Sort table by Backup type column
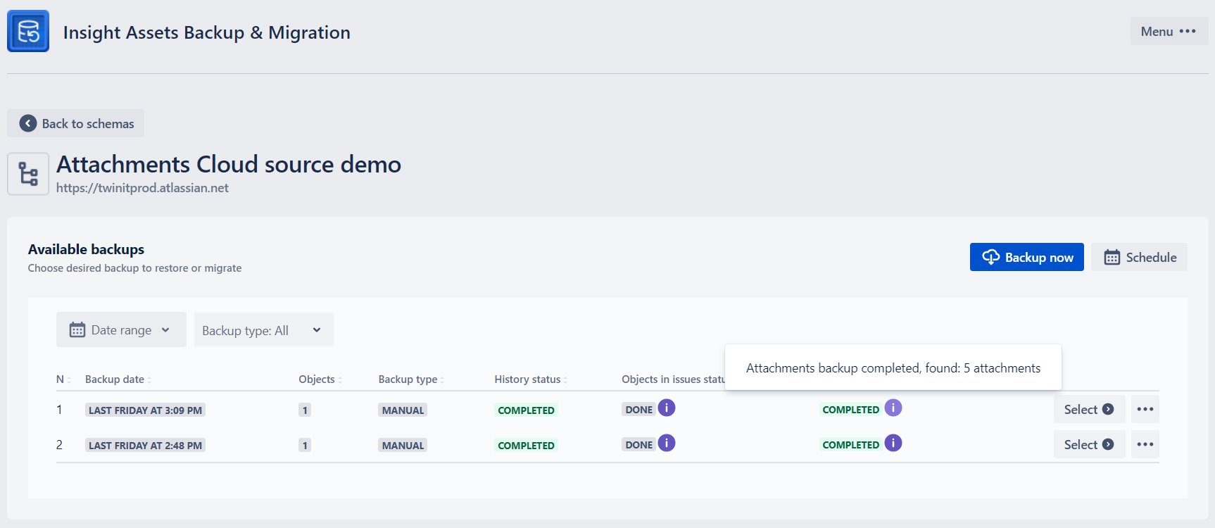Viewport: 1215px width, 528px height. [x=411, y=379]
